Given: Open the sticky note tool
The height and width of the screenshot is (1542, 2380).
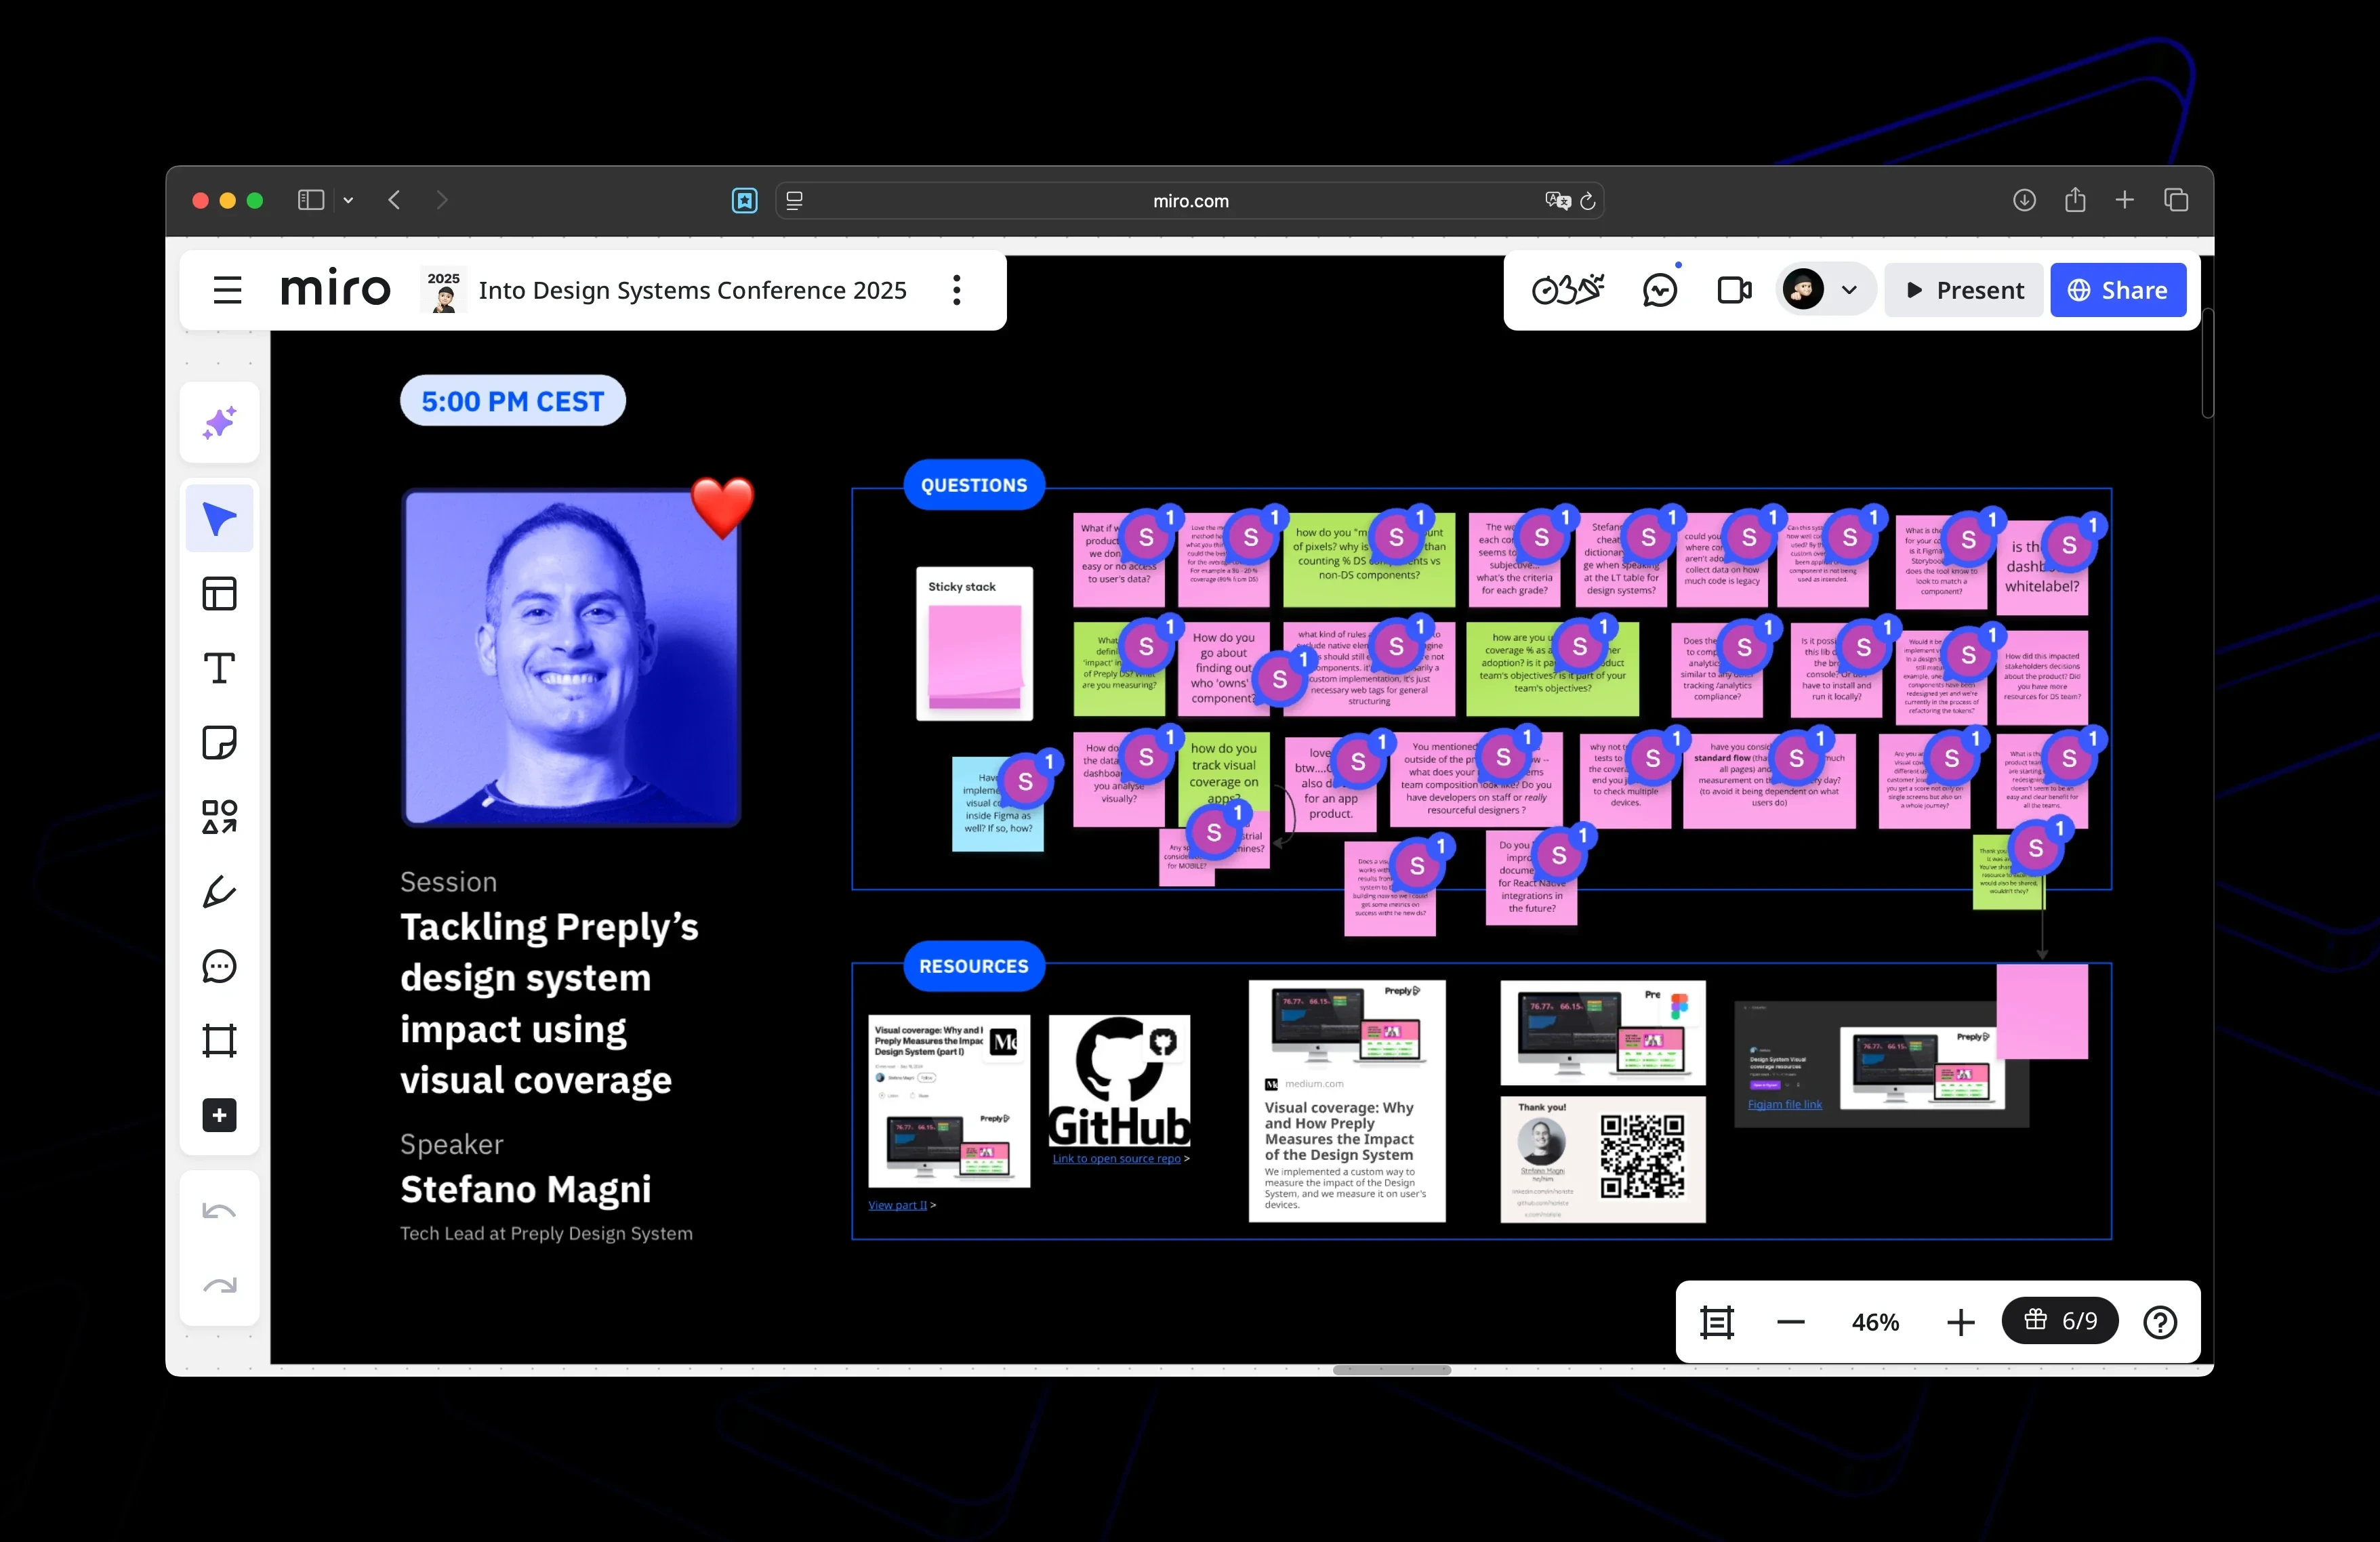Looking at the screenshot, I should point(219,742).
